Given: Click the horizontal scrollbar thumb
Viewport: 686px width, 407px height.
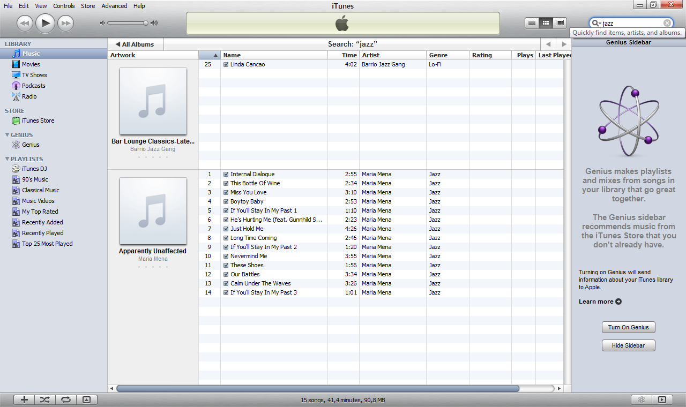Looking at the screenshot, I should click(x=317, y=388).
